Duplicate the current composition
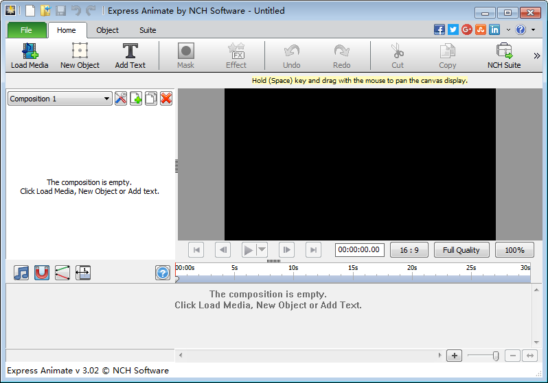The height and width of the screenshot is (383, 548). pos(151,99)
